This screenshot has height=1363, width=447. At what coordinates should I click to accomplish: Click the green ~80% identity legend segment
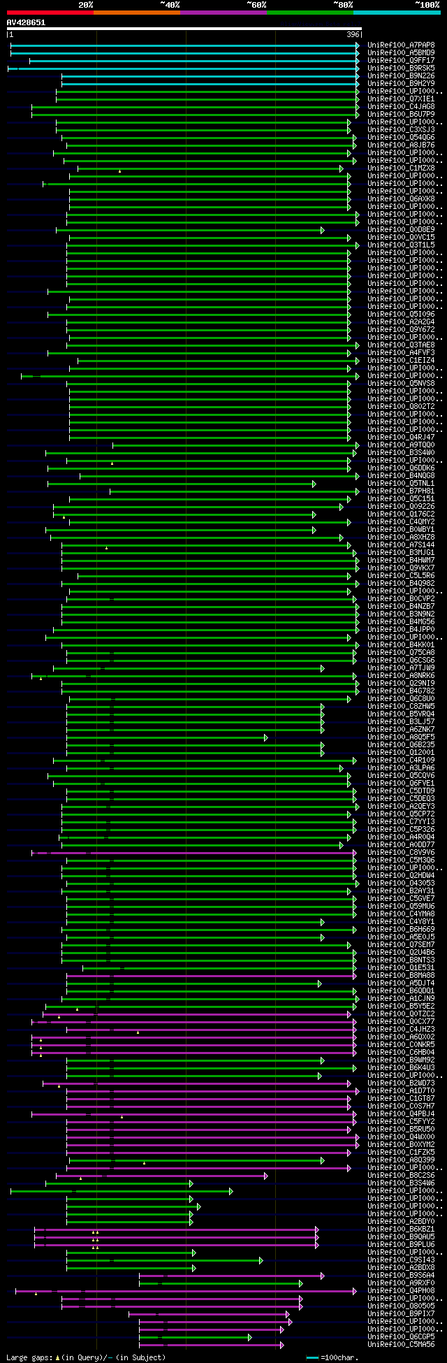coord(310,13)
